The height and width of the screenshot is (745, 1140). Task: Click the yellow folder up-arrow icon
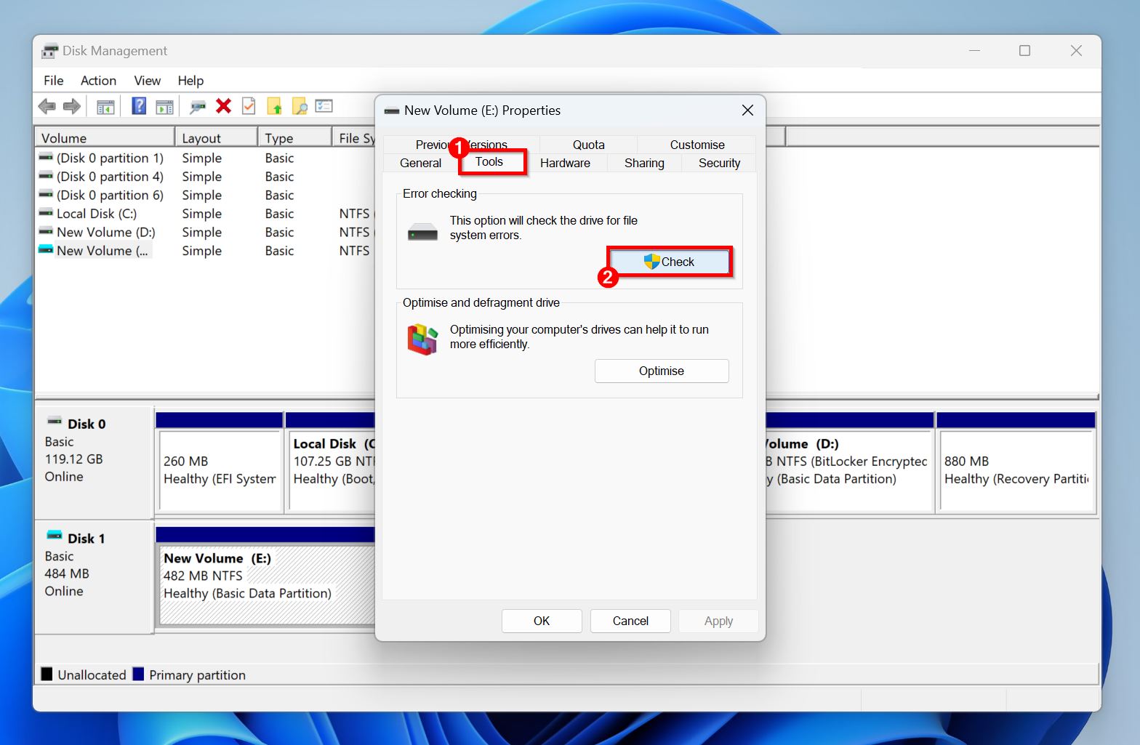coord(274,107)
